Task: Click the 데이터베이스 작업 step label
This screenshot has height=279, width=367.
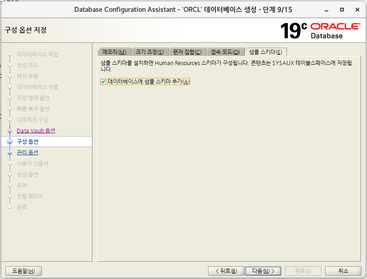Action: [37, 54]
